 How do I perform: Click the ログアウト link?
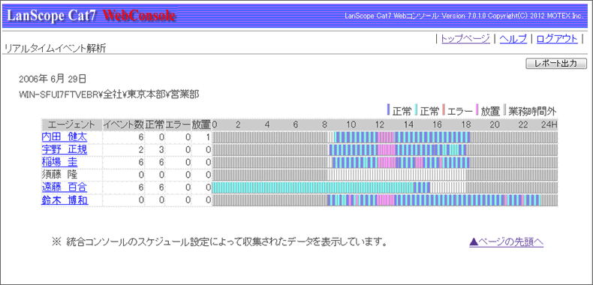557,38
